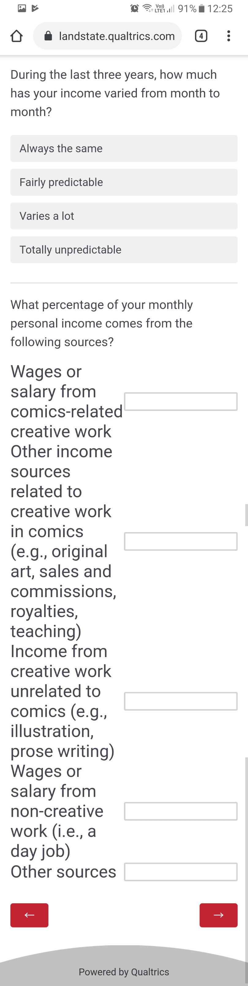Viewport: 248px width, 986px height.
Task: Choose the Varies a lot option
Action: click(x=124, y=216)
